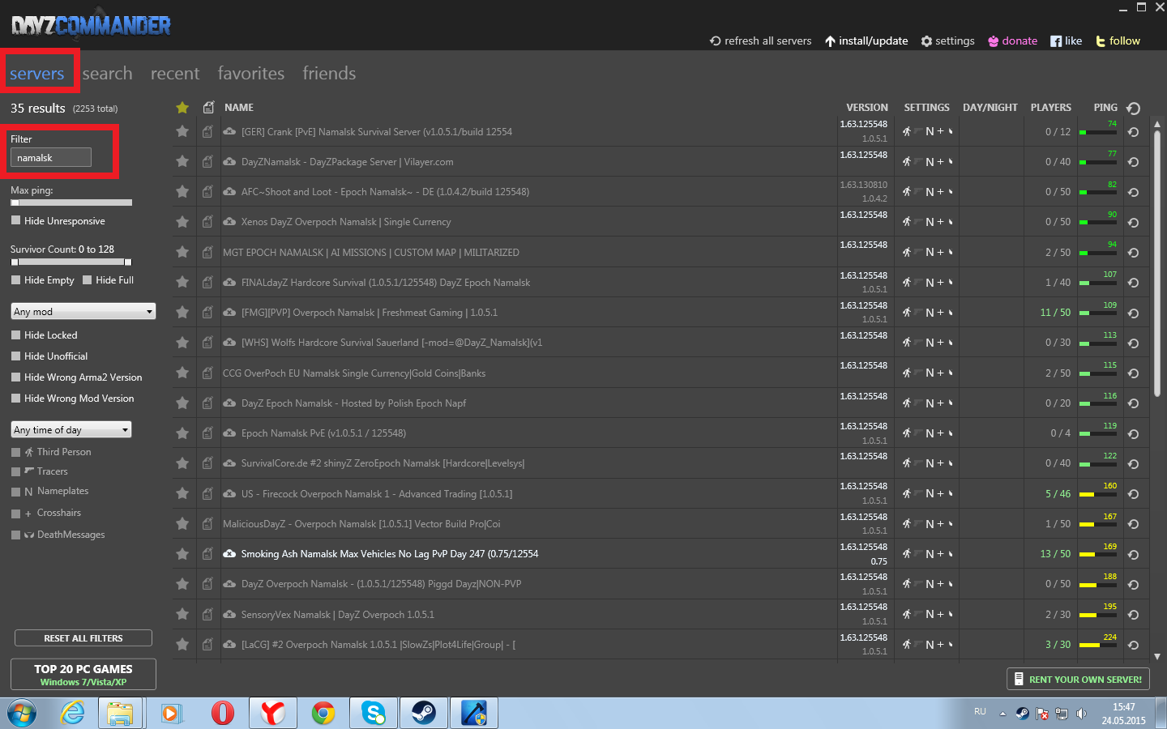This screenshot has height=729, width=1167.
Task: Open Google Chrome from the taskbar
Action: [x=323, y=713]
